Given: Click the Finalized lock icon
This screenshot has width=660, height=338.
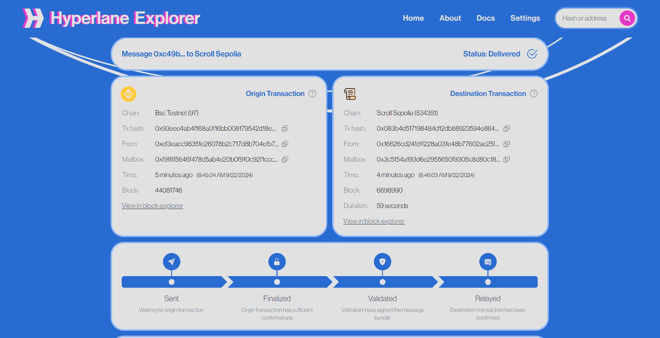Looking at the screenshot, I should point(277,262).
